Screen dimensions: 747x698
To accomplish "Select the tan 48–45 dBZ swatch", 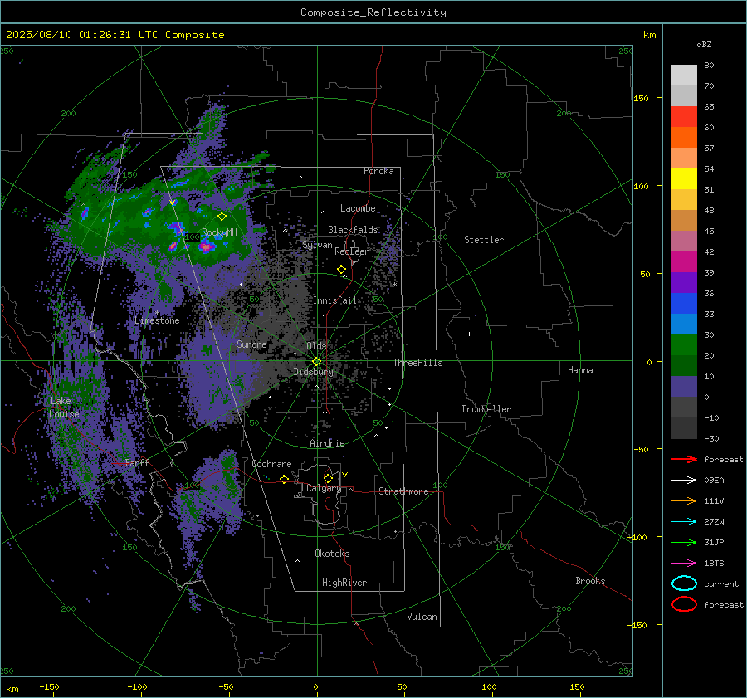I will click(684, 221).
